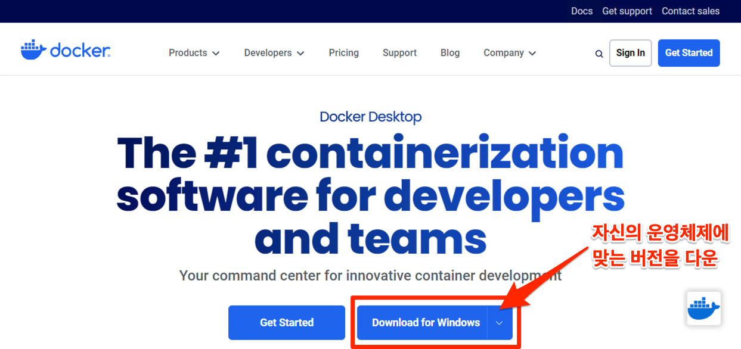Click the Docker Desktop heading text
Screen dimensions: 741x349
[371, 117]
